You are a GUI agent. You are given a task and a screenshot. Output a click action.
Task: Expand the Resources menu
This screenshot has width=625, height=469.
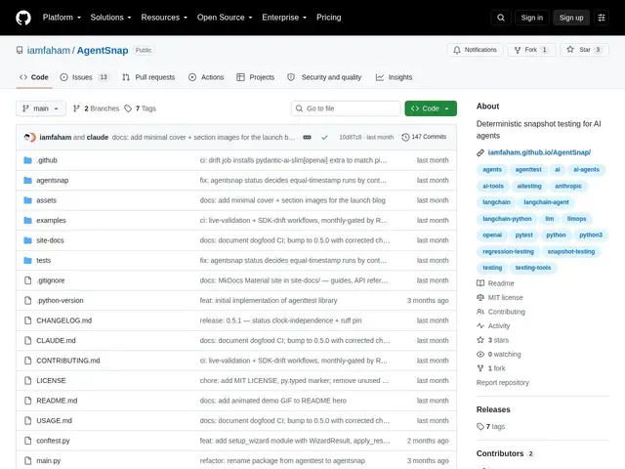(164, 18)
